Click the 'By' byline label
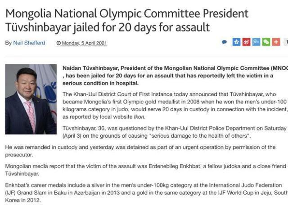This screenshot has width=288, height=206. (9, 43)
